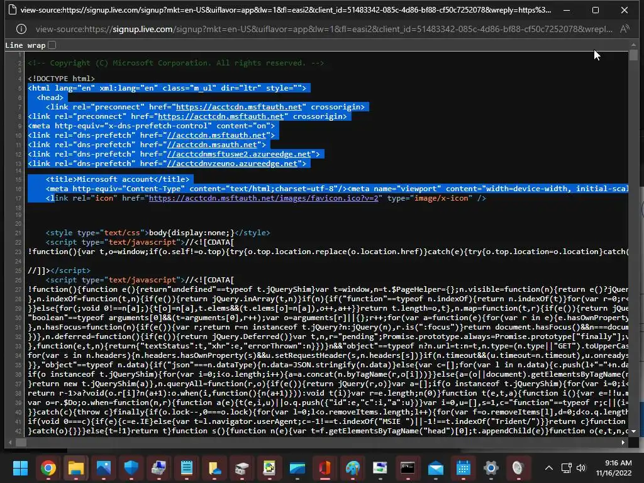Open the network status tray icon
The image size is (644, 483).
(567, 468)
